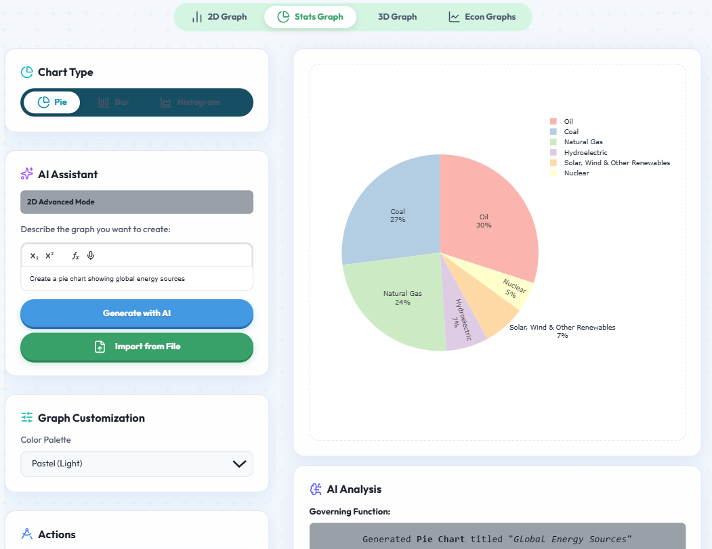Click the sliders icon beside Graph Customization
The image size is (712, 549).
(x=26, y=418)
